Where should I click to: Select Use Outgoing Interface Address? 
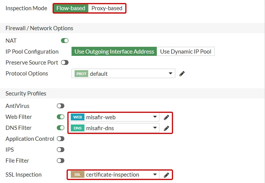(114, 51)
